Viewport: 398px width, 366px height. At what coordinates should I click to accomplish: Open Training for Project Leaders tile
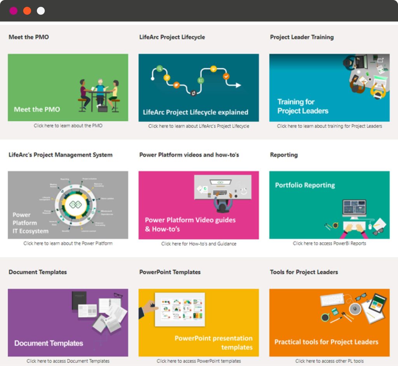(329, 87)
